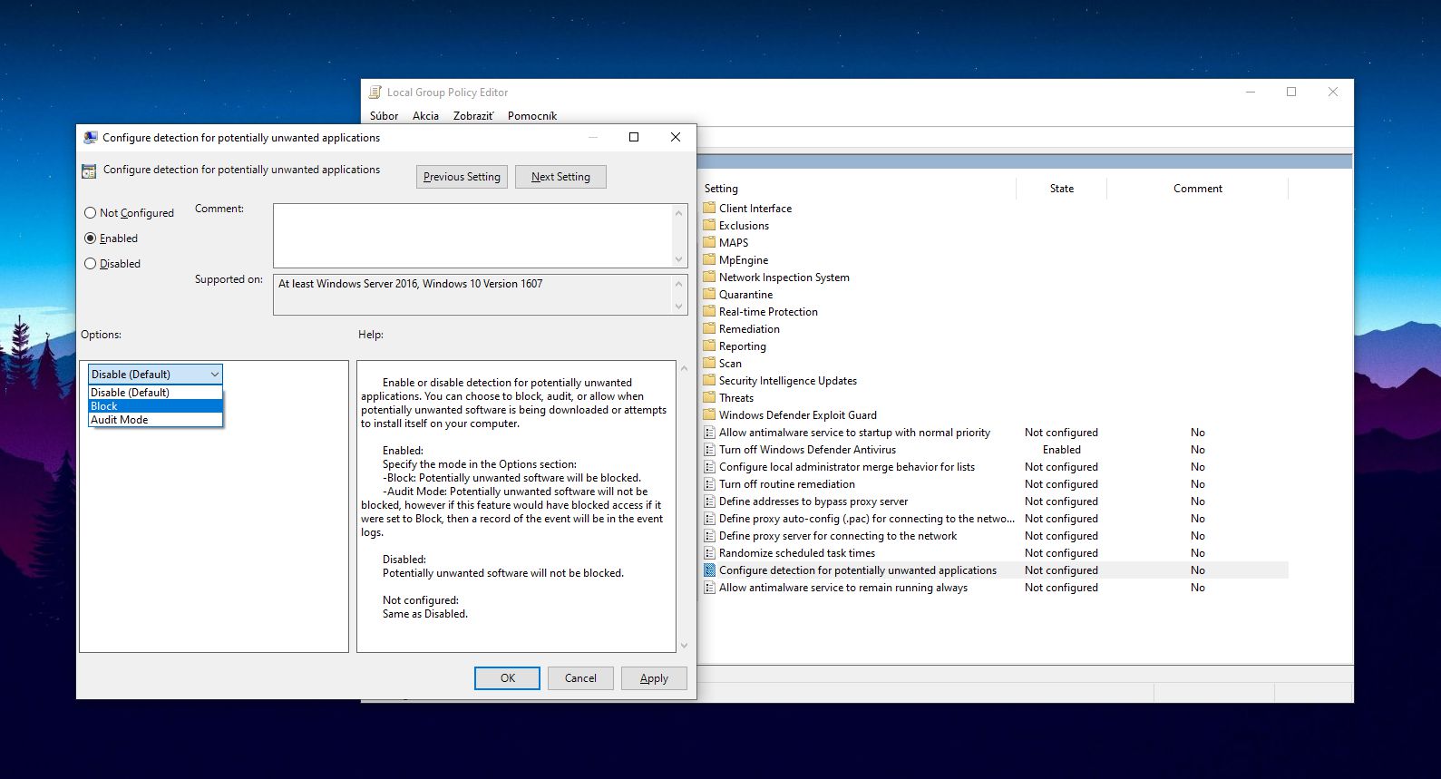Open the Zobraziť menu
Screen dimensions: 1441x779
point(473,116)
